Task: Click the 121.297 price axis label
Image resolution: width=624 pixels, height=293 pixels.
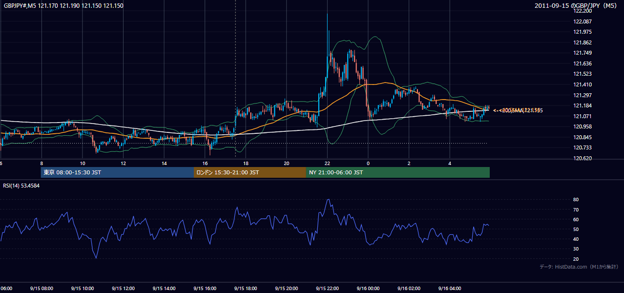Action: 582,95
